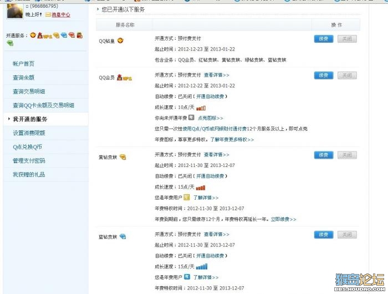Click 关闭 button for QQ会员
Screen dimensions: 388x294
347,75
